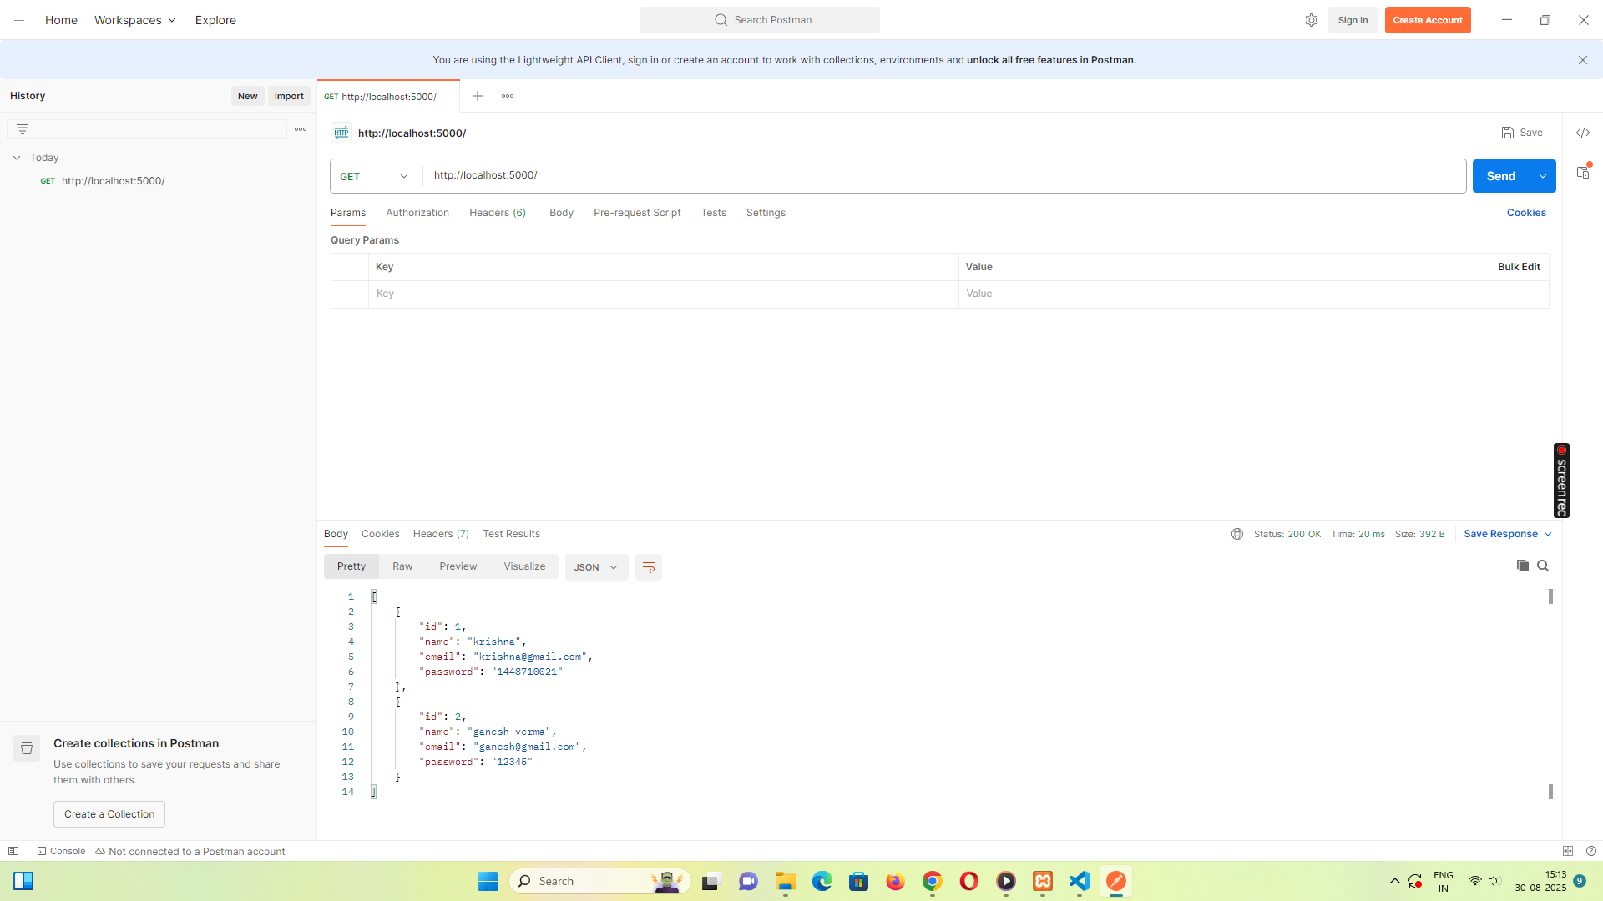Click the network globe icon near Status
1603x901 pixels.
(1237, 534)
